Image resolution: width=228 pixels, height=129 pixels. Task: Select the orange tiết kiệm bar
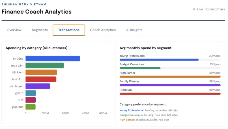point(41,72)
